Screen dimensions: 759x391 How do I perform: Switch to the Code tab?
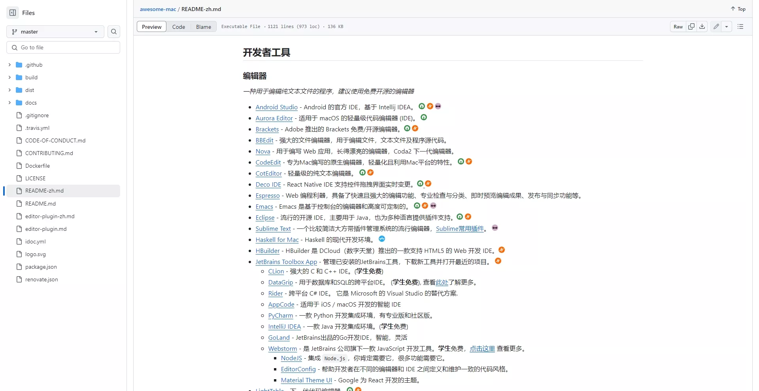point(179,27)
